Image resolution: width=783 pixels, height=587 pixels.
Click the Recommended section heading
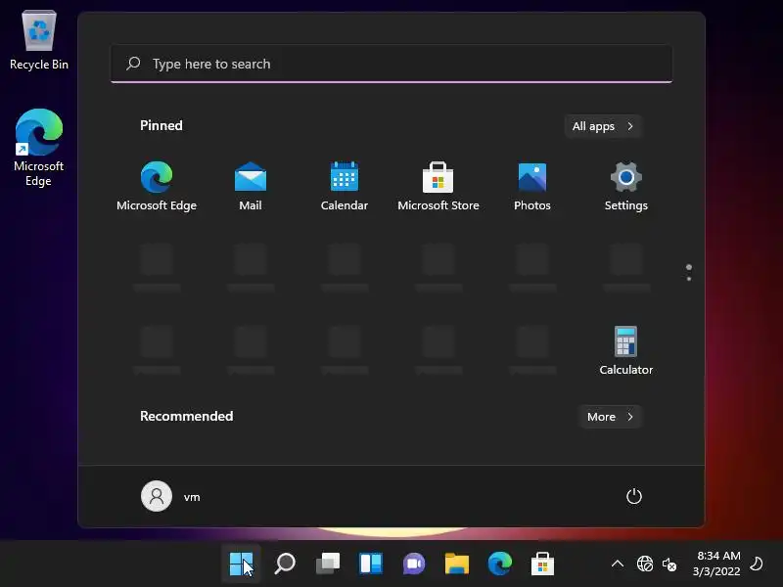tap(186, 417)
